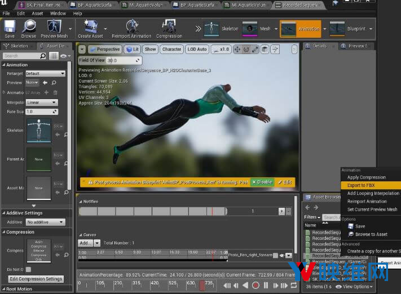This screenshot has height=294, width=401.
Task: Jump to the end of the animation
Action: (284, 286)
